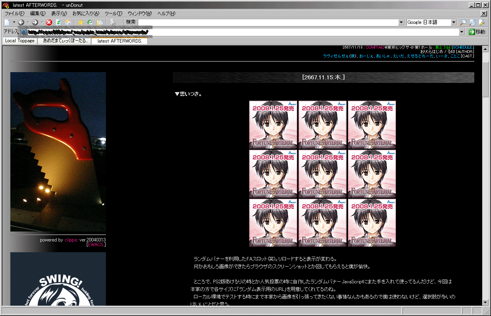The image size is (491, 316).
Task: Open the AUTHOR link
Action: pyautogui.click(x=465, y=52)
